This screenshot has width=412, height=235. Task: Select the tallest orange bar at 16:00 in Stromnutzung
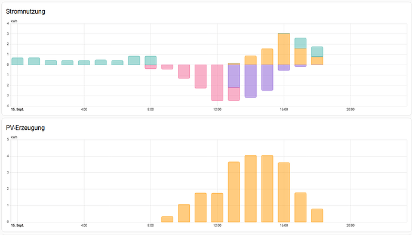click(x=284, y=49)
